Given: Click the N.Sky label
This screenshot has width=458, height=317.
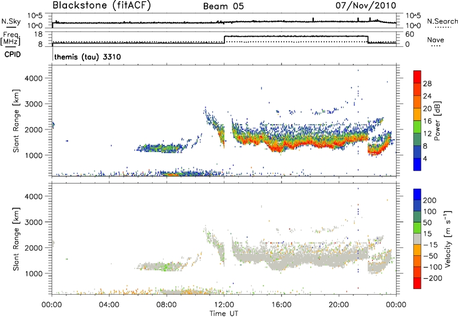Looking at the screenshot, I should 11,21.
